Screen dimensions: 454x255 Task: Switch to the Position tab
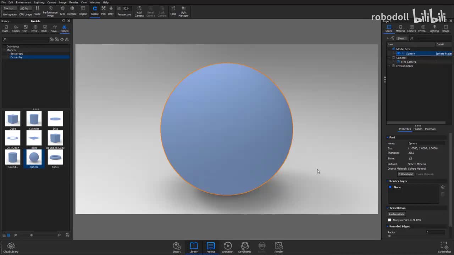(x=418, y=129)
